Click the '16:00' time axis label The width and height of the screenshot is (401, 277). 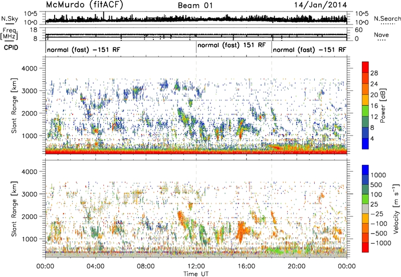click(x=246, y=266)
